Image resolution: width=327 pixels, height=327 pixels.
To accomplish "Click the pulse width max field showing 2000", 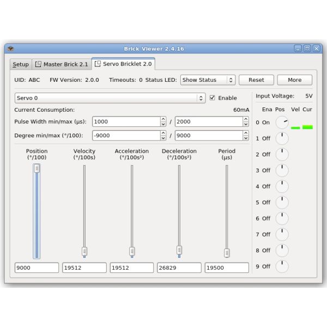I will tap(209, 122).
